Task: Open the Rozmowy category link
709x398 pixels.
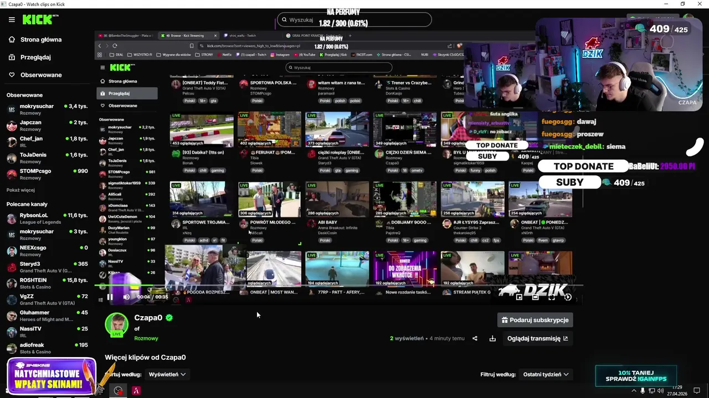Action: pyautogui.click(x=146, y=338)
